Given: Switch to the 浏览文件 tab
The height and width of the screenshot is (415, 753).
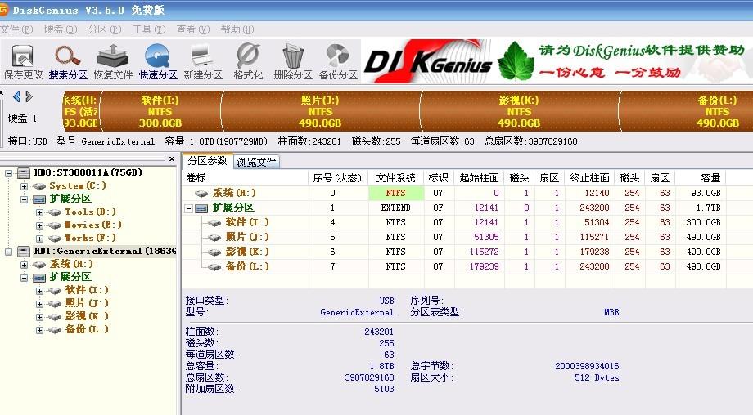Looking at the screenshot, I should click(x=256, y=162).
